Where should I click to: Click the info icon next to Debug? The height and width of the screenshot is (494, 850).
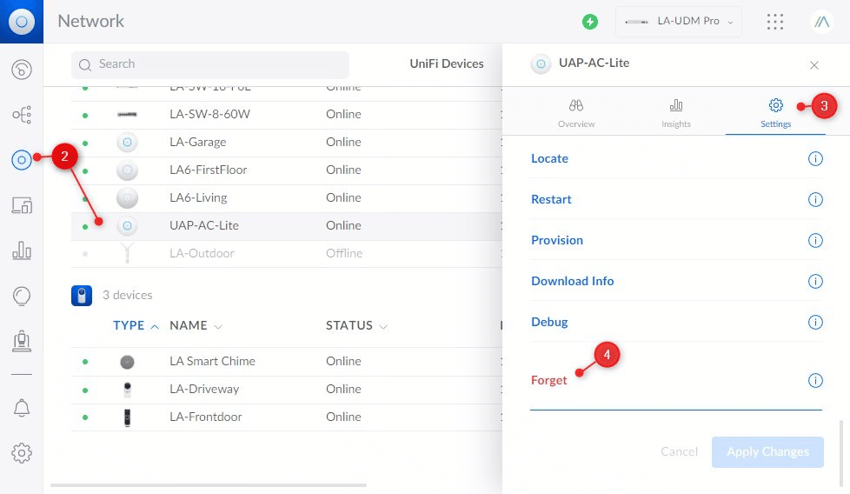point(815,322)
